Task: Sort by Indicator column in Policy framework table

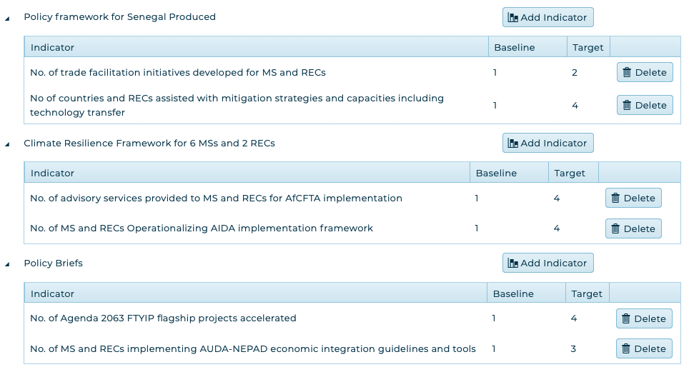Action: [x=52, y=47]
